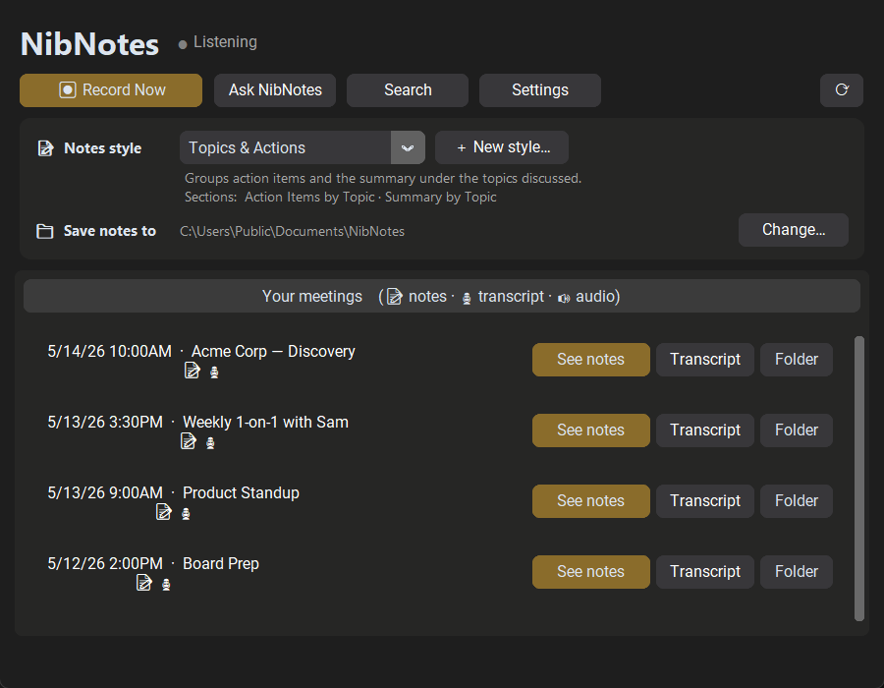
Task: Click the Board Prep meeting title
Action: (x=221, y=563)
